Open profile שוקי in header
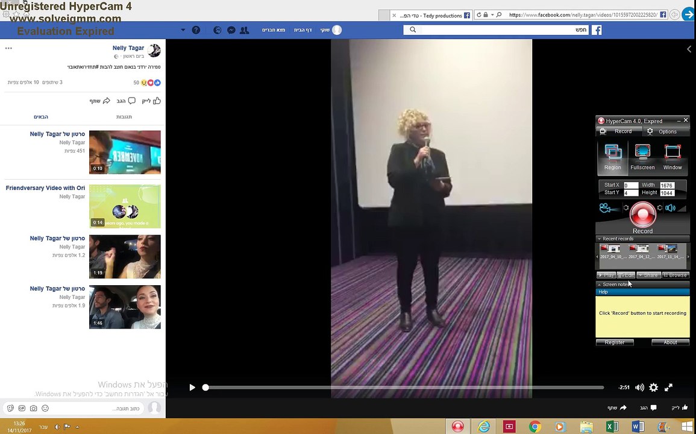The width and height of the screenshot is (696, 434). 331,30
